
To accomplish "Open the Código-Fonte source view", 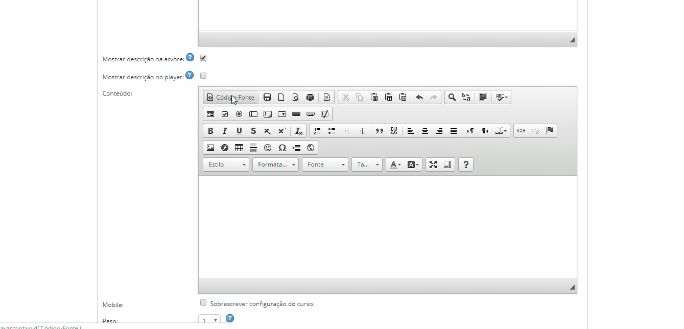I will 230,97.
